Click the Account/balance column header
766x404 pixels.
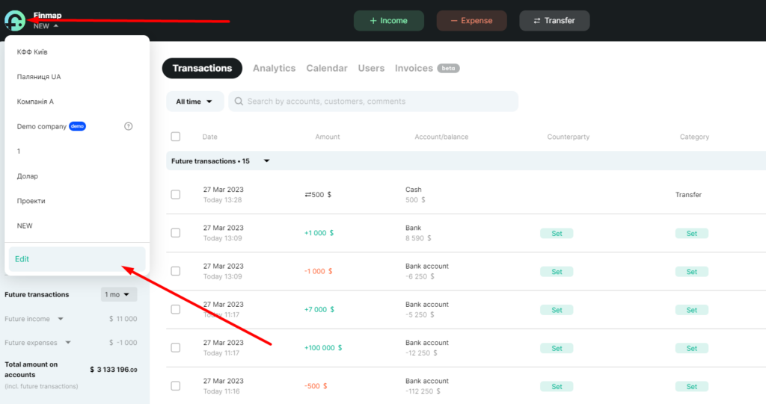pyautogui.click(x=441, y=137)
